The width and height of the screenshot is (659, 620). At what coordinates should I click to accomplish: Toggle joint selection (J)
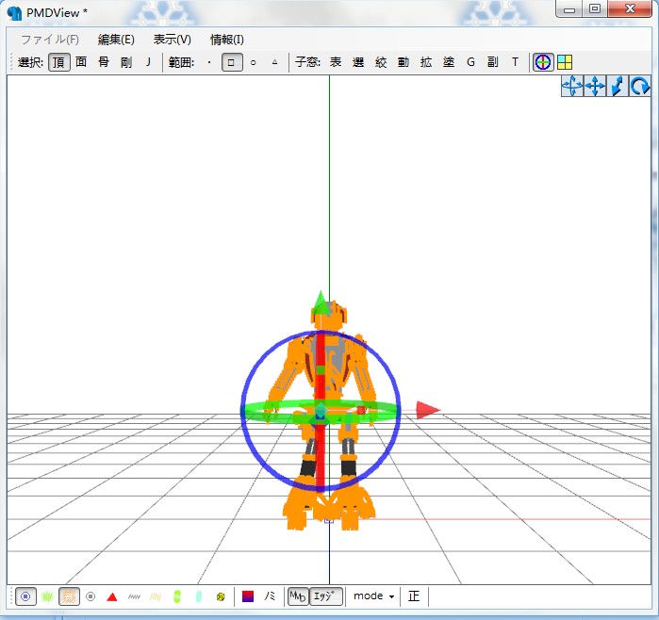click(148, 62)
